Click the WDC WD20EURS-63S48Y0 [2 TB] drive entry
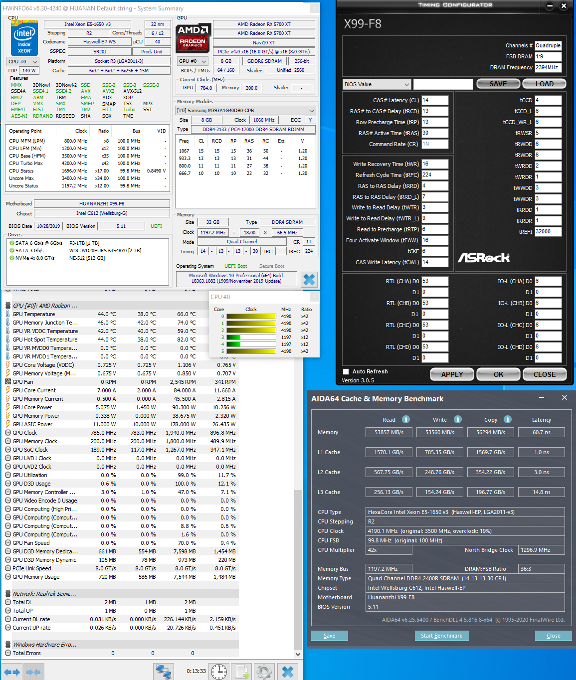 point(105,250)
